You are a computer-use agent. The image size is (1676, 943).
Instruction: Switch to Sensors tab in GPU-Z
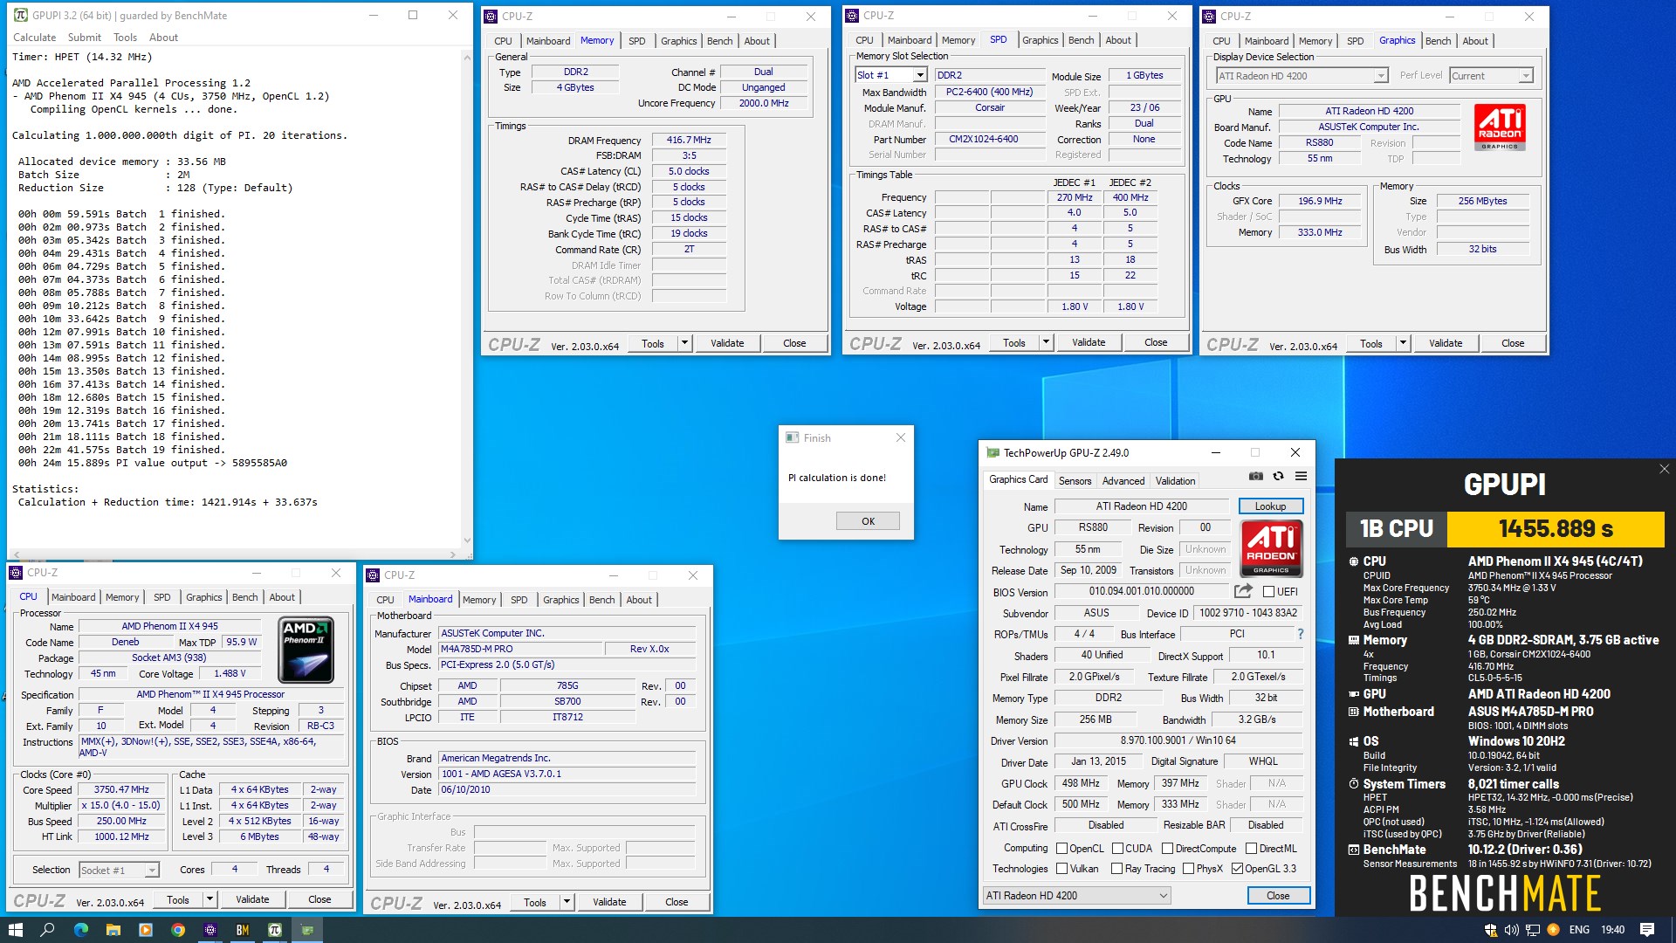pos(1075,480)
